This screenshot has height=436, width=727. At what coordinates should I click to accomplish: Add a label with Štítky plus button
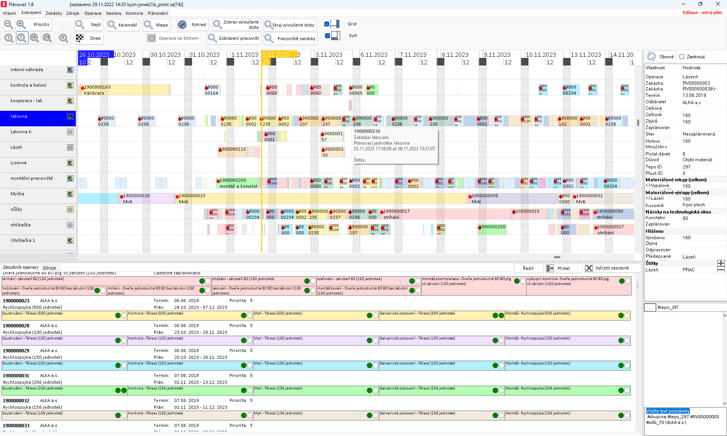721,263
